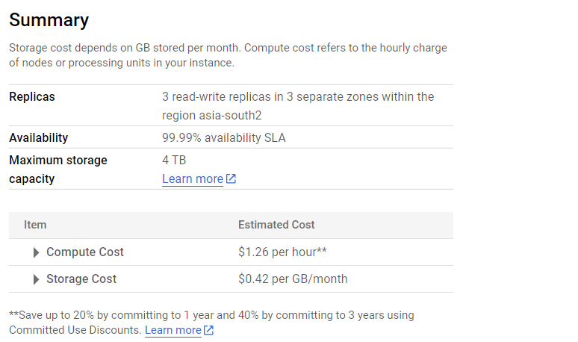This screenshot has height=342, width=578.
Task: Click the Replicas row label
Action: (x=32, y=97)
